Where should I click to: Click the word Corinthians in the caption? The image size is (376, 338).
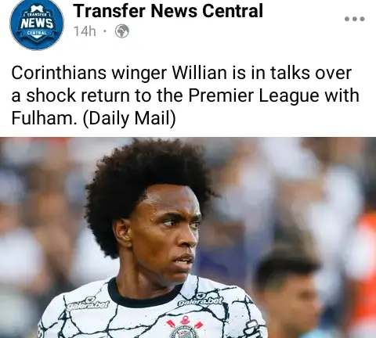tap(59, 73)
